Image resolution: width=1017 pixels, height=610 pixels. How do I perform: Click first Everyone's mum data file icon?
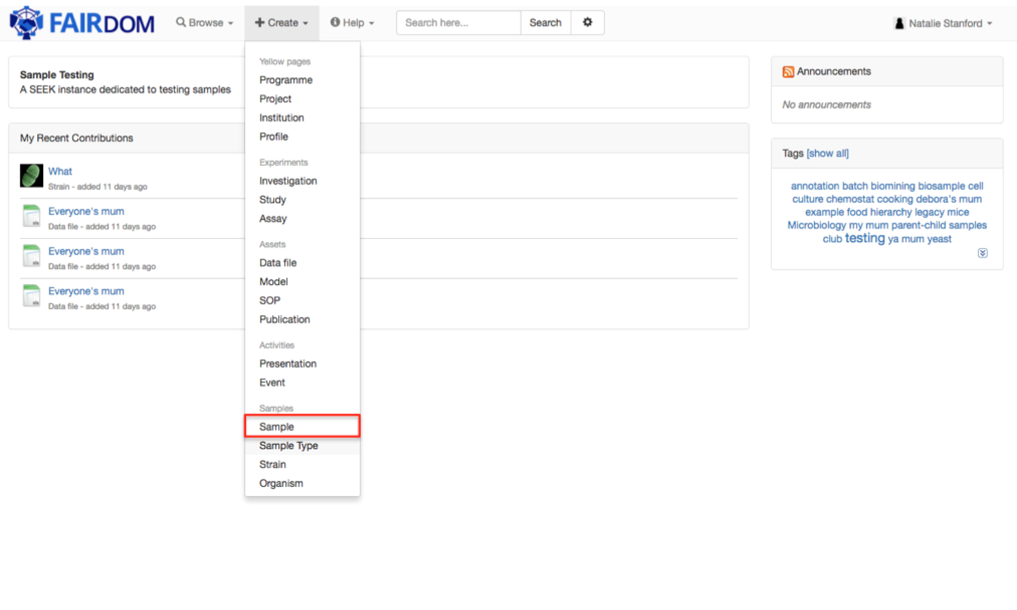coord(32,216)
